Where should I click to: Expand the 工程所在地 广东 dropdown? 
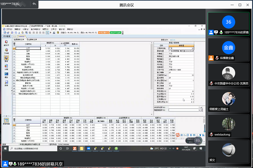[192, 48]
